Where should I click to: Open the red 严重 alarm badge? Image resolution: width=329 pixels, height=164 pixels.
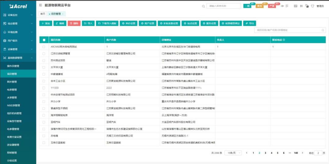click(x=272, y=6)
